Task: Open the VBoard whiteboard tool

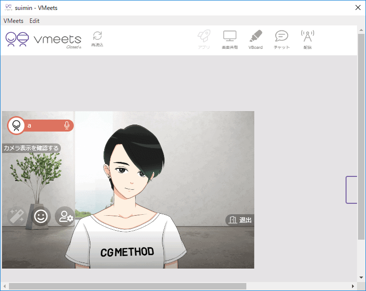Action: click(255, 38)
